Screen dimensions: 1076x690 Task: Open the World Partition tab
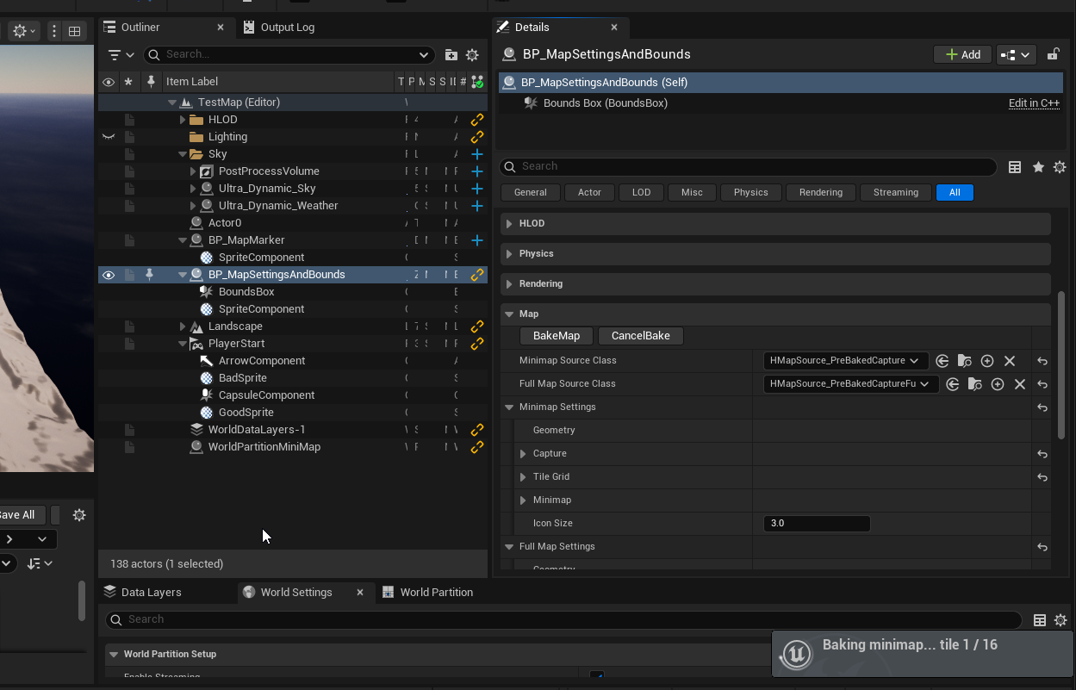[428, 593]
